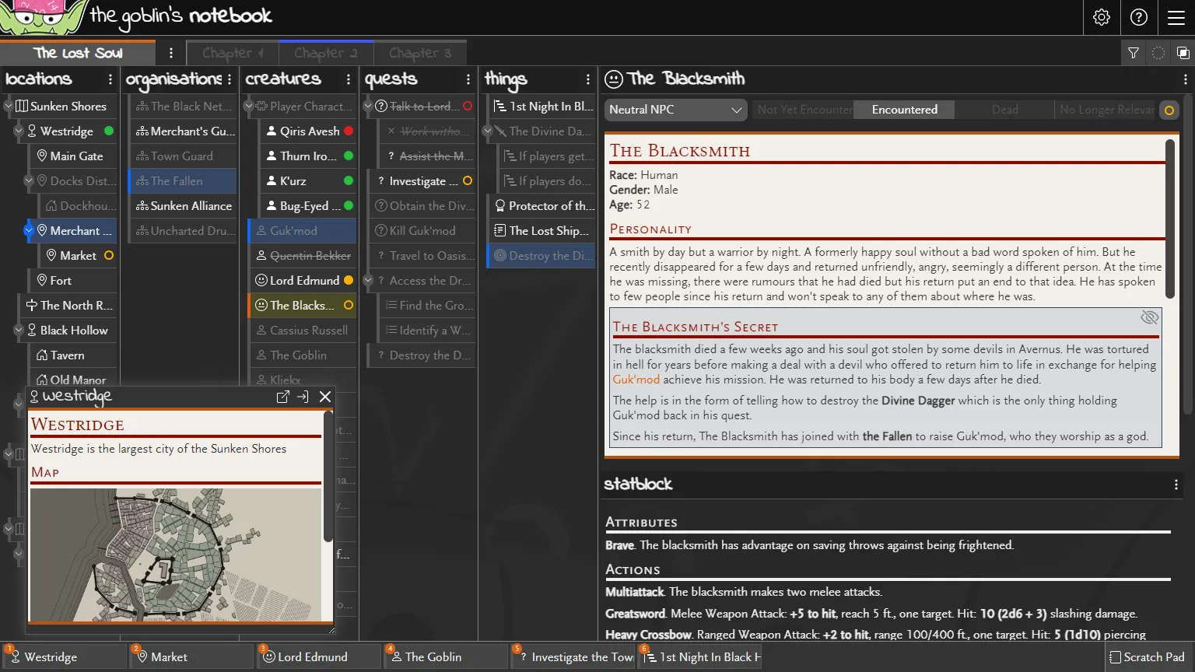Switch to the Chapter 2 tab

[x=326, y=52]
